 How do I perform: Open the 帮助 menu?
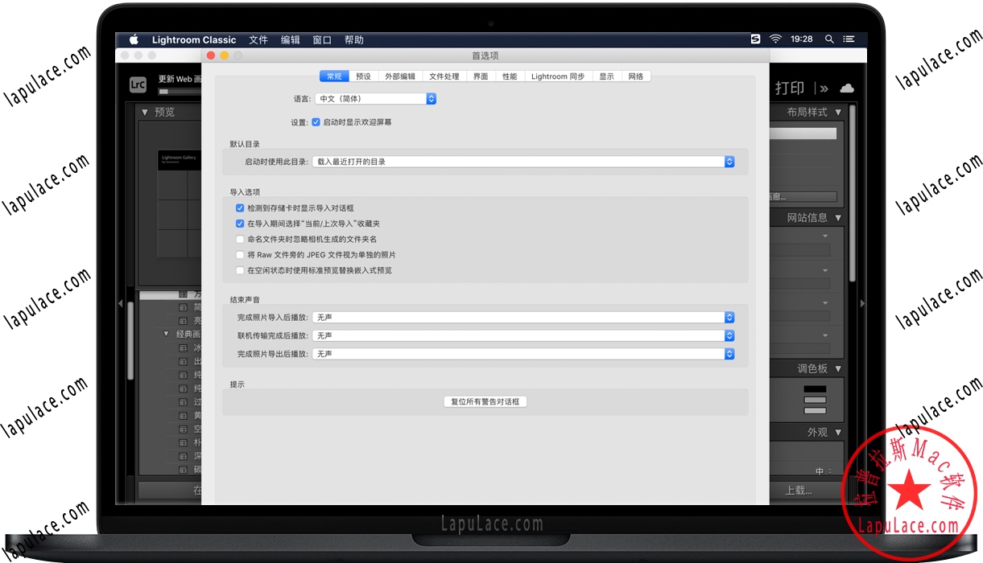click(354, 39)
